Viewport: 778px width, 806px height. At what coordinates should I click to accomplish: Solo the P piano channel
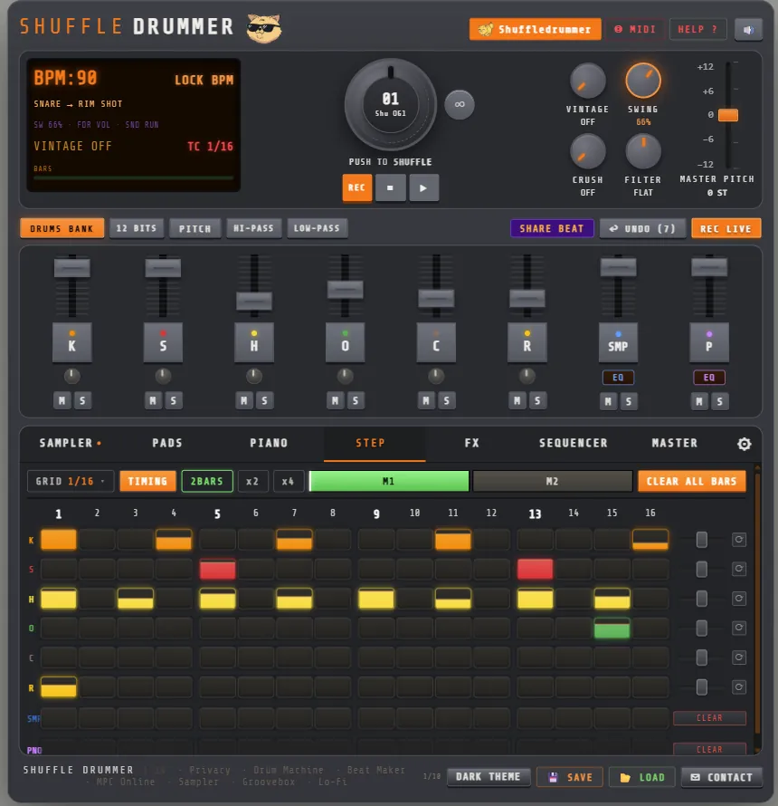pos(719,401)
